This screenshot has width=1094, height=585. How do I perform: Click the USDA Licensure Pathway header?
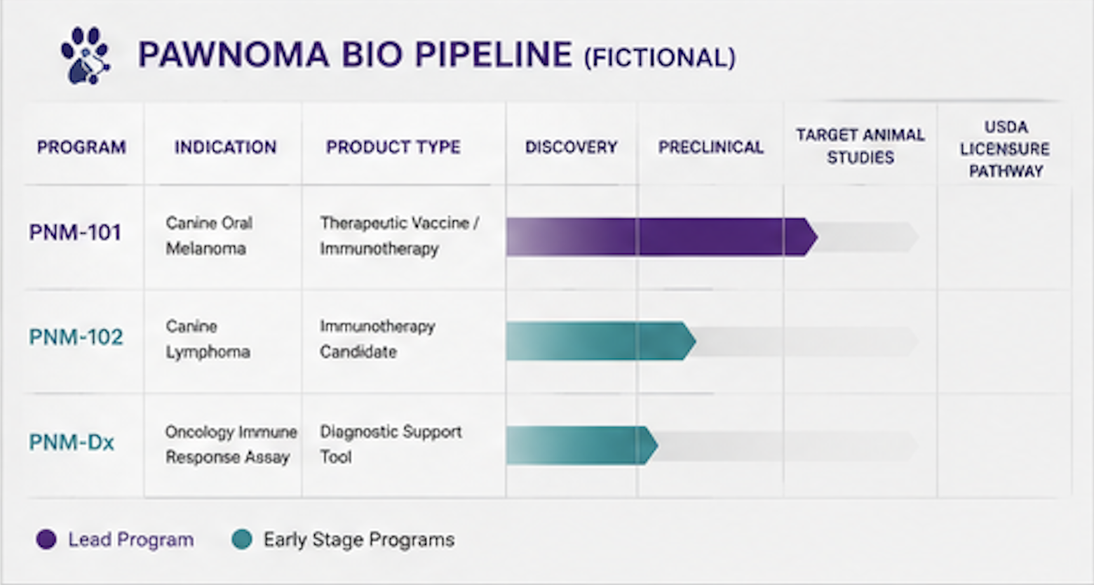coord(1006,149)
